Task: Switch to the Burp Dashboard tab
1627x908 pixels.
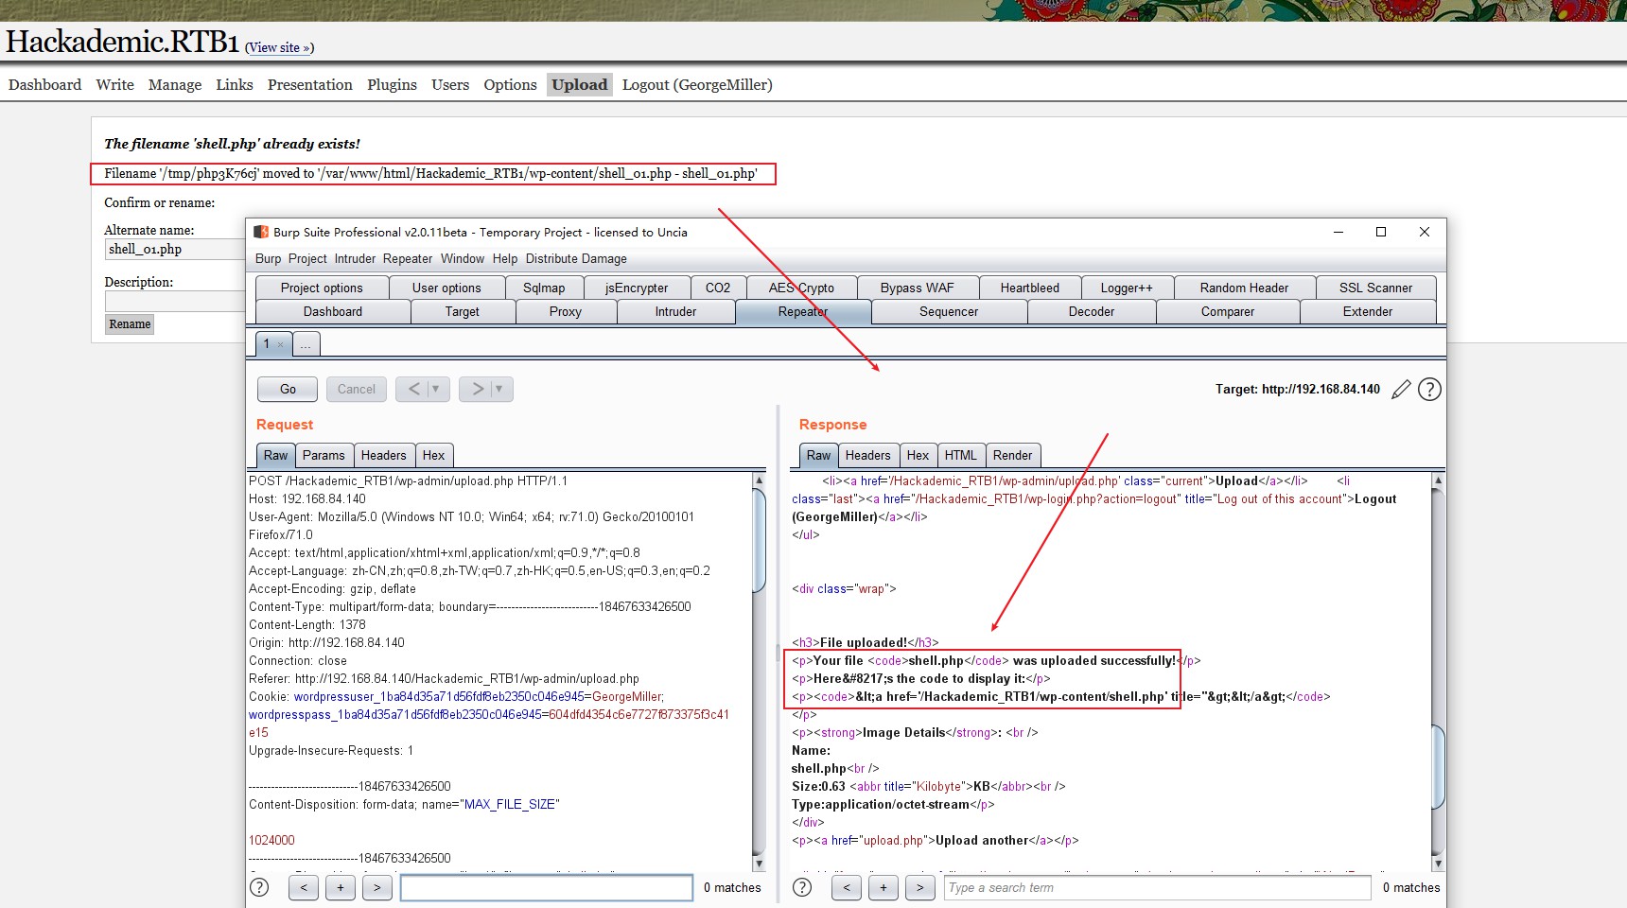Action: (333, 311)
